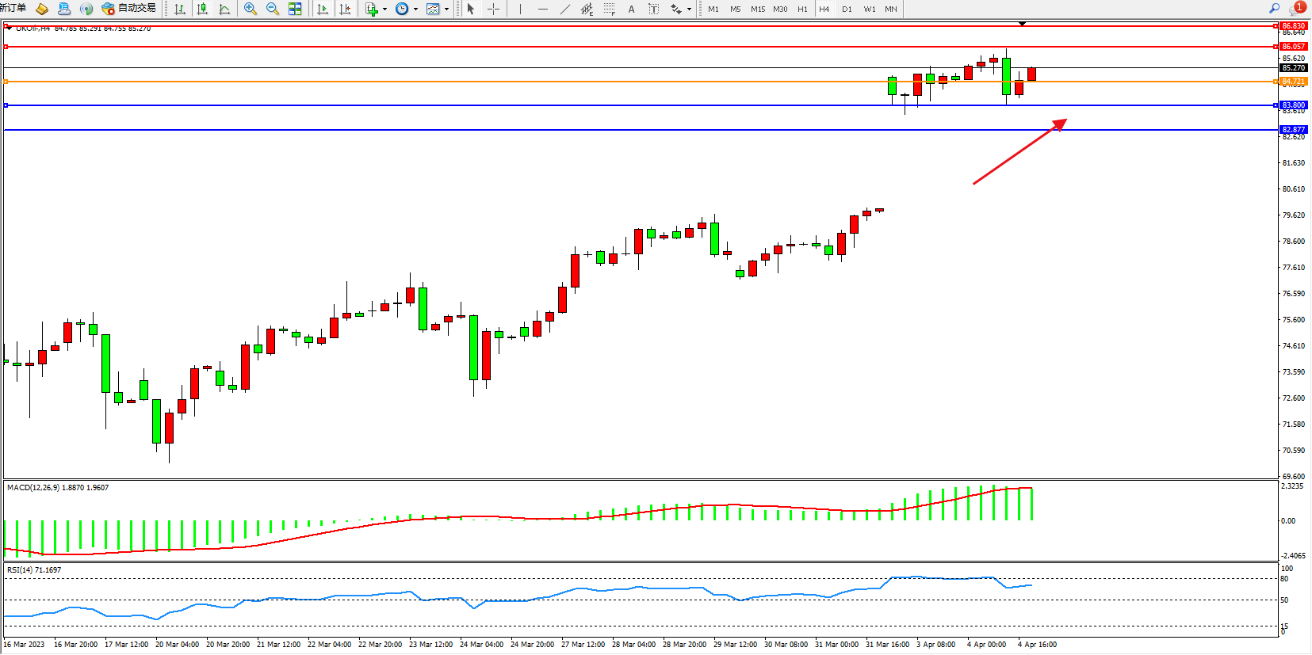Switch chart to candlestick mode
The width and height of the screenshot is (1312, 655).
click(x=202, y=9)
